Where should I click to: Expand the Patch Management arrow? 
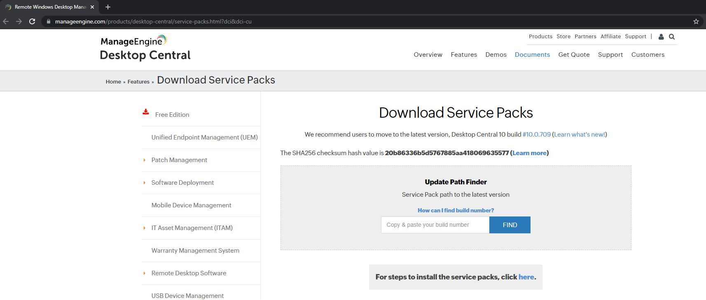point(144,160)
